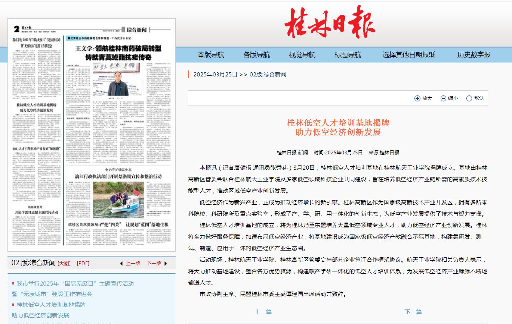The width and height of the screenshot is (512, 324).
Task: Click the right arrow after 下一版
Action: (x=166, y=264)
